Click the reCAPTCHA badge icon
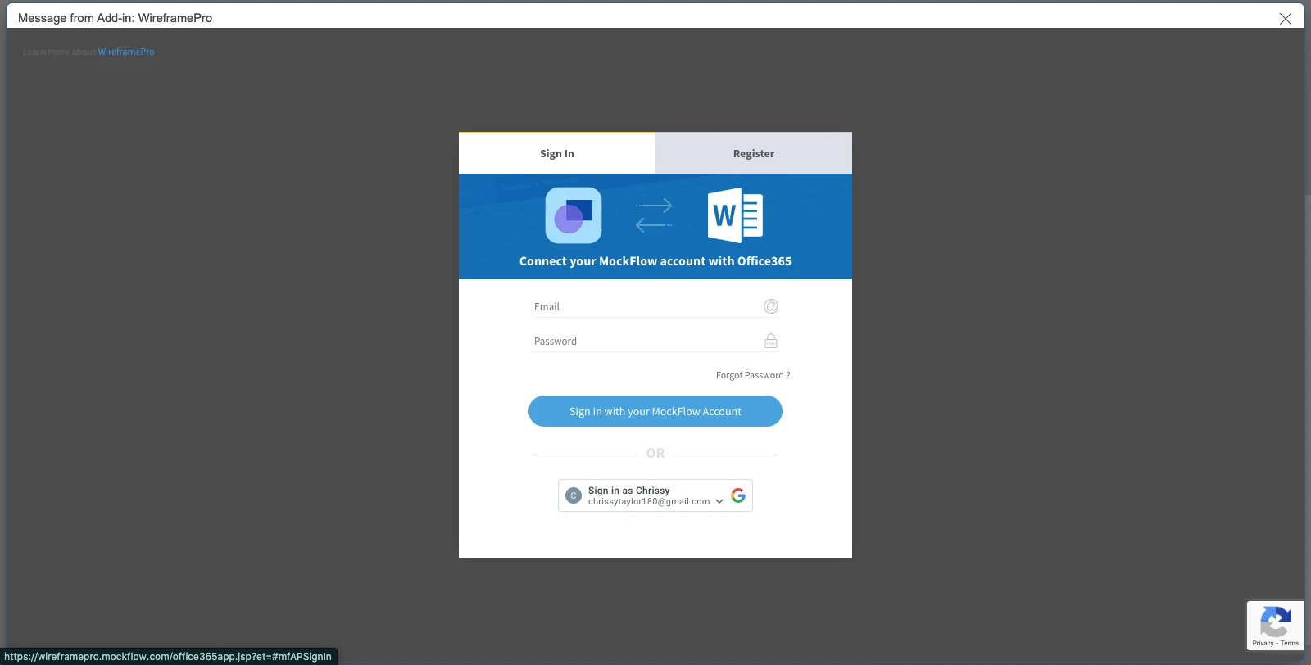The height and width of the screenshot is (665, 1311). pyautogui.click(x=1275, y=621)
